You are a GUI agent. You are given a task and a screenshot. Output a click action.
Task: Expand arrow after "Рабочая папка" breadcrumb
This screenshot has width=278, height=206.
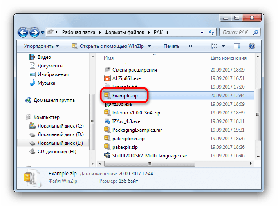[100, 33]
